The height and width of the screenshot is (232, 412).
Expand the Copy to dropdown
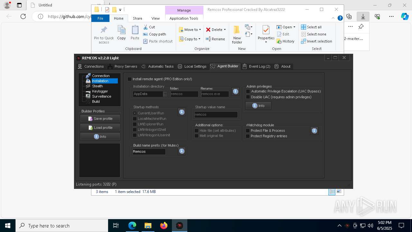point(199,39)
